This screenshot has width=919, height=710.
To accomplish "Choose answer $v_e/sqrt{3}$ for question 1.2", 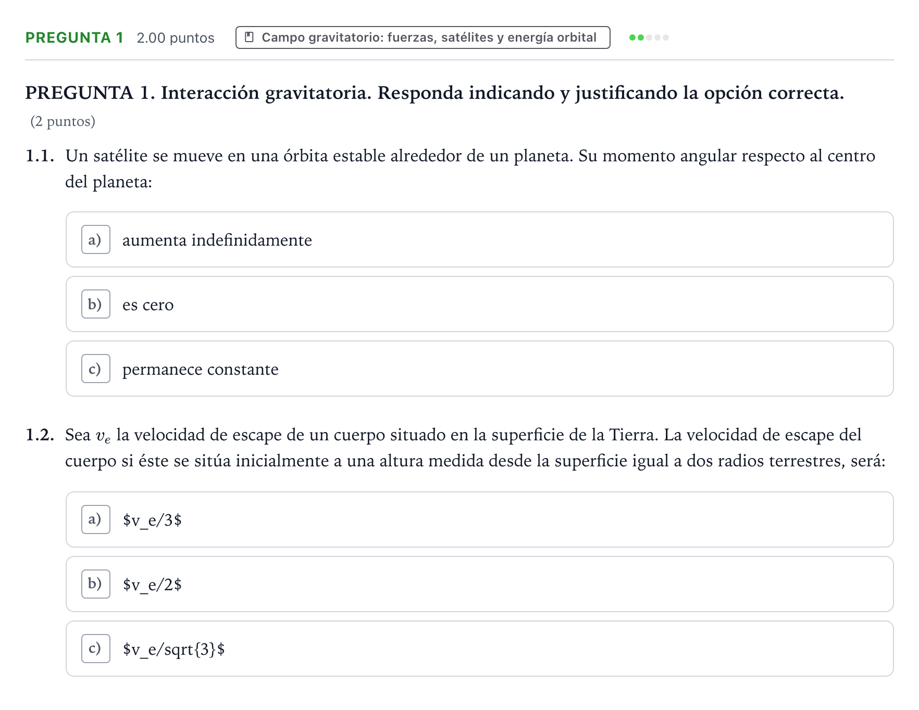I will pos(480,649).
